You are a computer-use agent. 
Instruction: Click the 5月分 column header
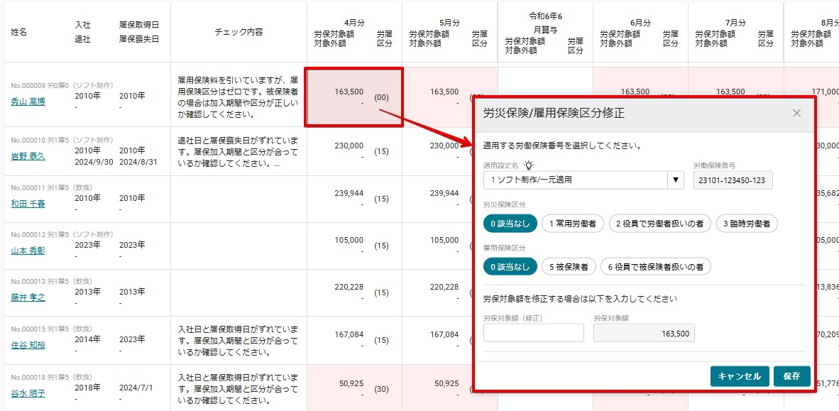tap(449, 23)
